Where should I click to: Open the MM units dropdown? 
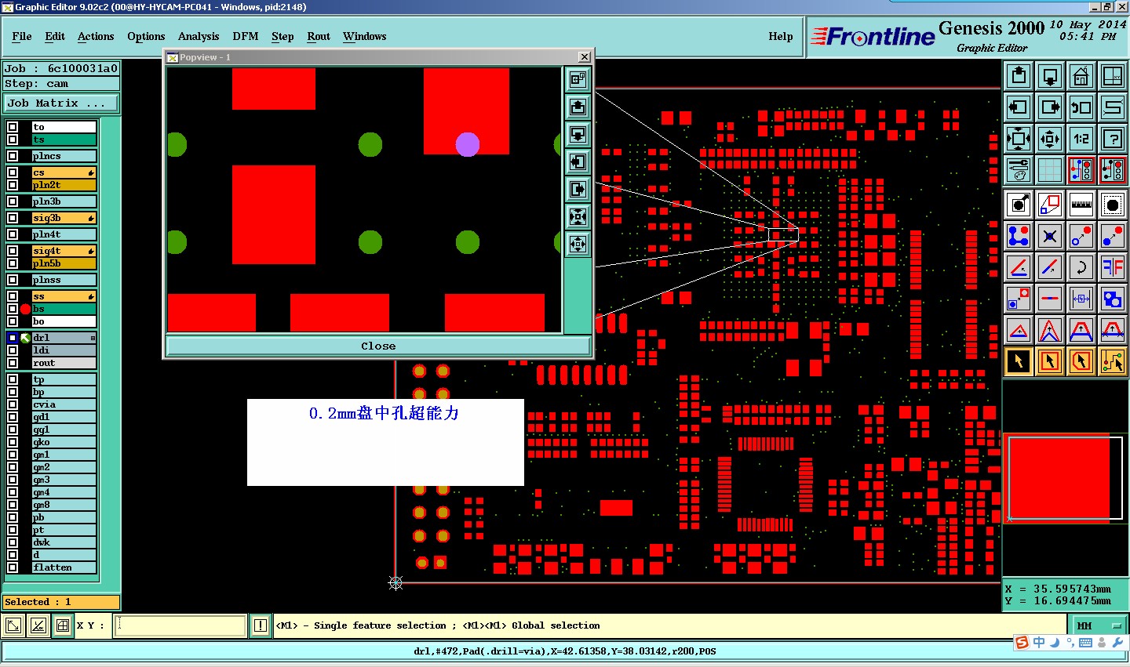pos(1099,625)
